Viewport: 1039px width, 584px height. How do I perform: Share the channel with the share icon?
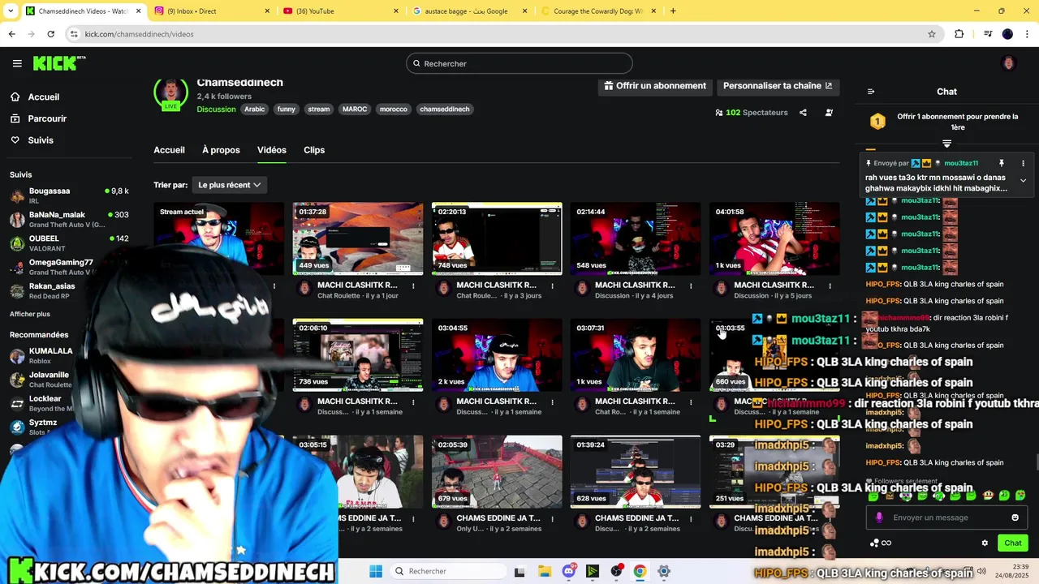pos(803,113)
